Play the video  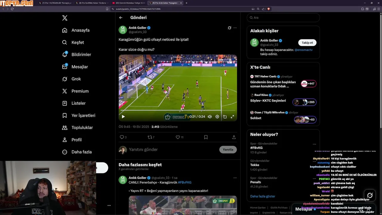[x=123, y=117]
